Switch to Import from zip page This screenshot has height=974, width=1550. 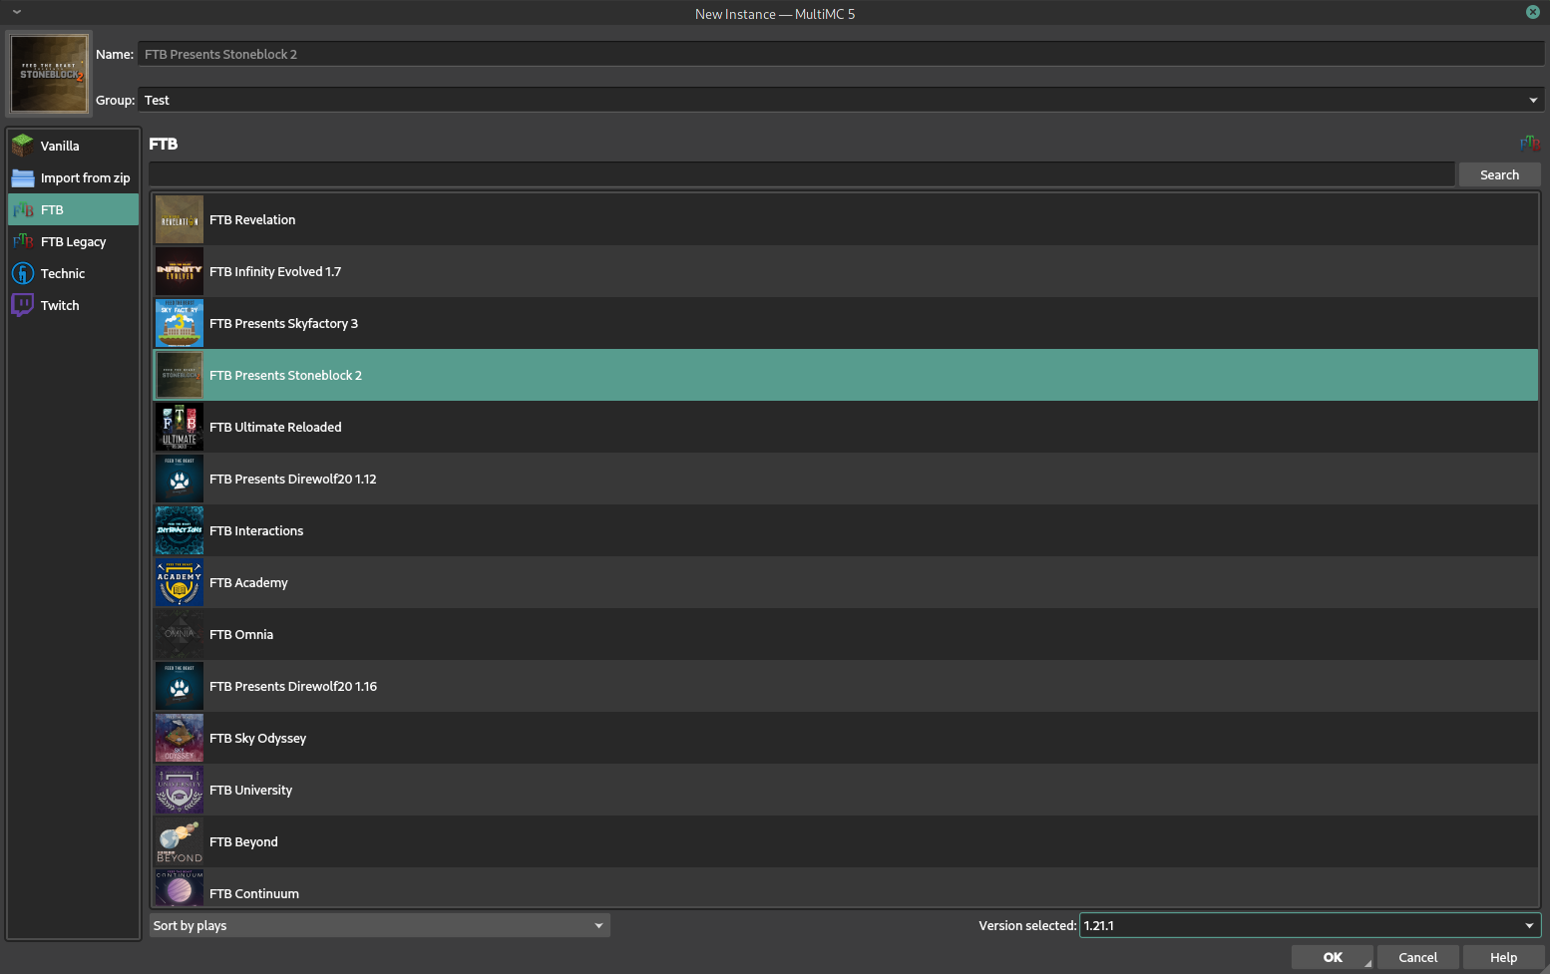pyautogui.click(x=74, y=177)
